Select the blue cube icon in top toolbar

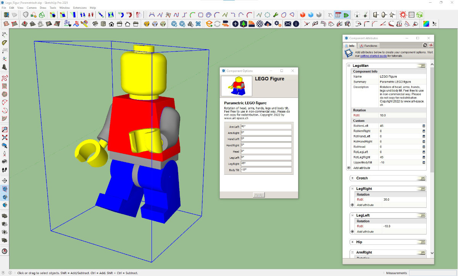coord(311,15)
